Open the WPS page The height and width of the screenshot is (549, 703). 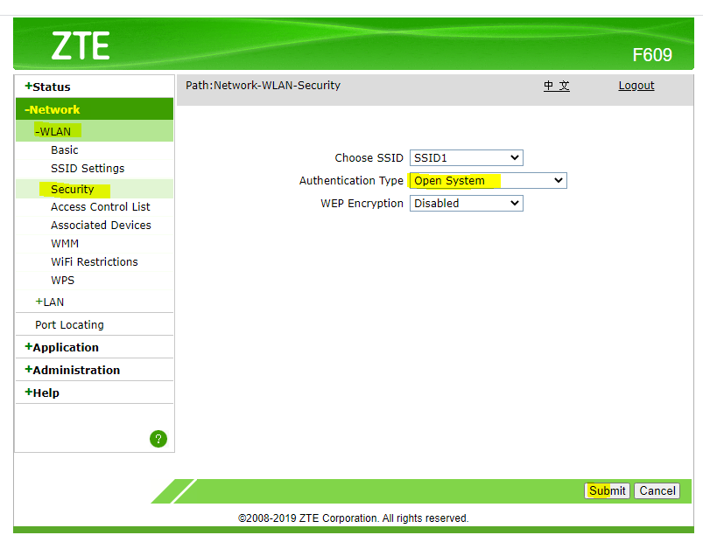(63, 281)
